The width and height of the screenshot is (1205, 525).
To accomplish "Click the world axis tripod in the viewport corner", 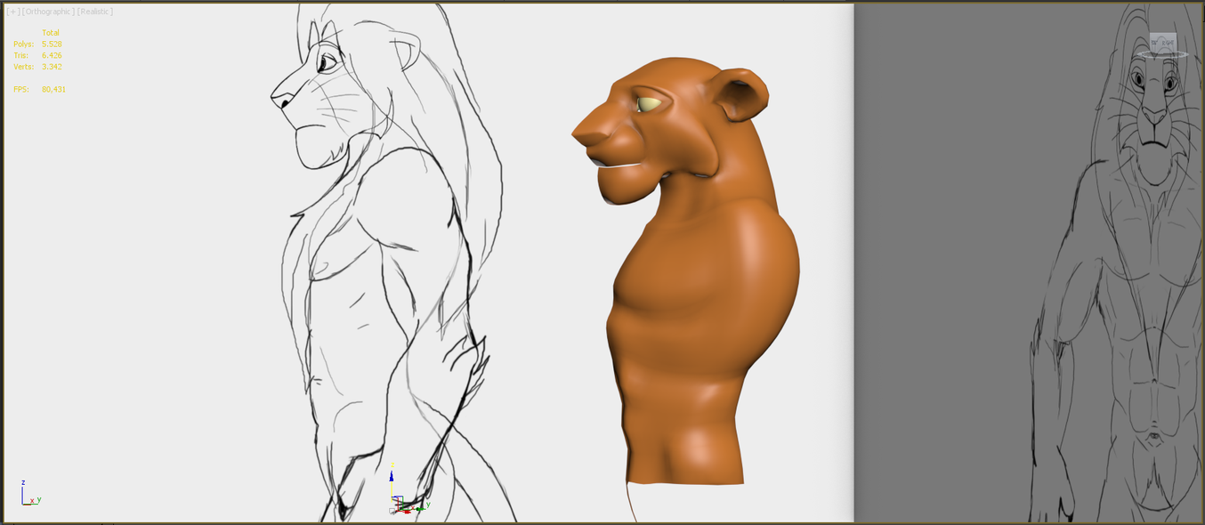I will [x=30, y=494].
